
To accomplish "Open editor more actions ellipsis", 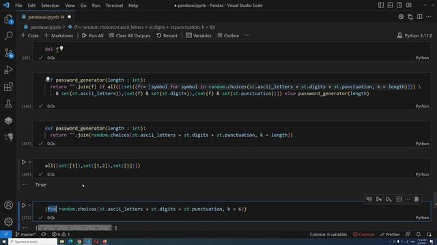I will point(429,16).
